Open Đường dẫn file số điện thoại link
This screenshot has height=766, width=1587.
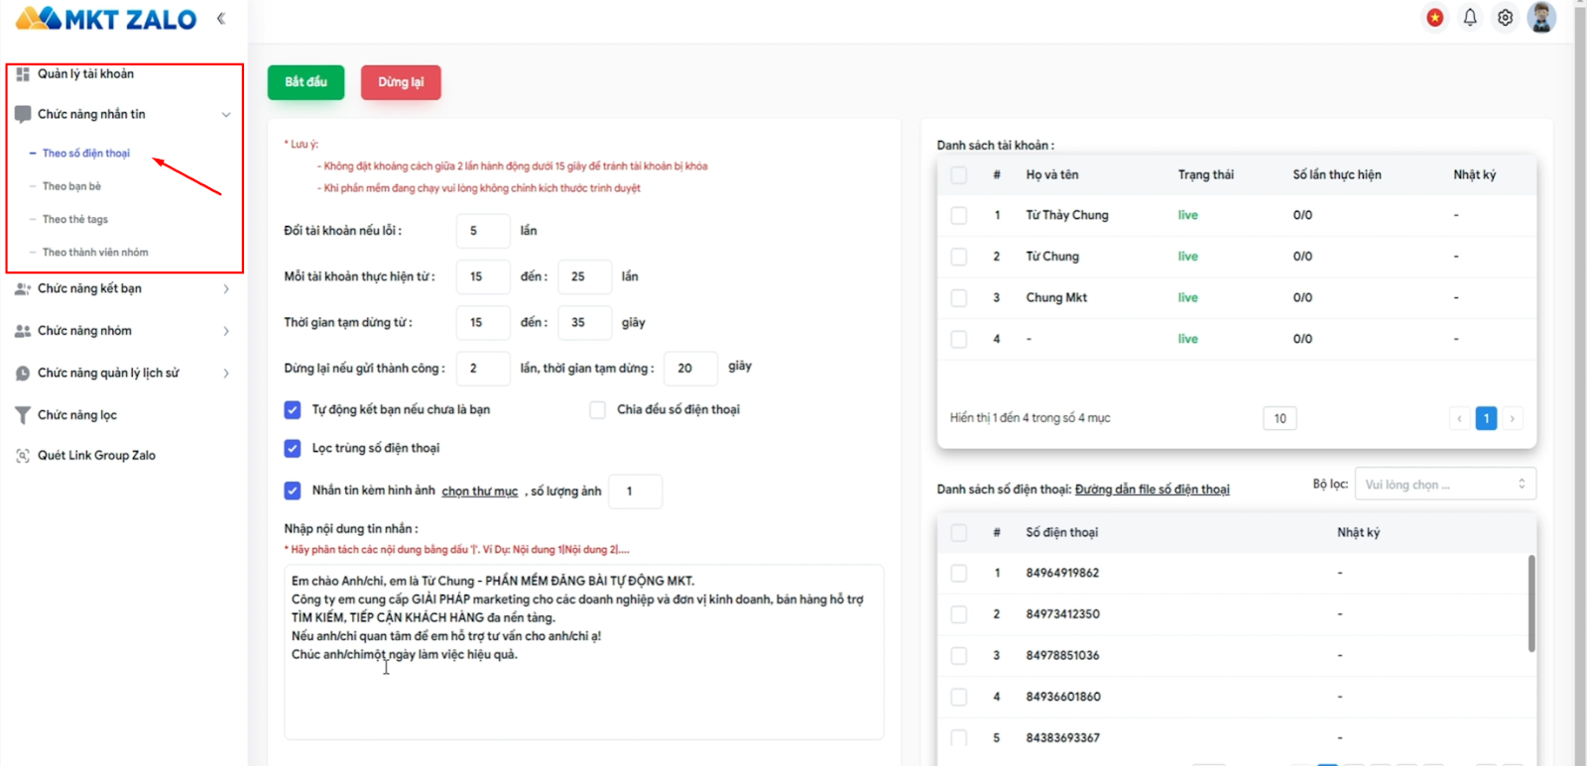[1153, 490]
